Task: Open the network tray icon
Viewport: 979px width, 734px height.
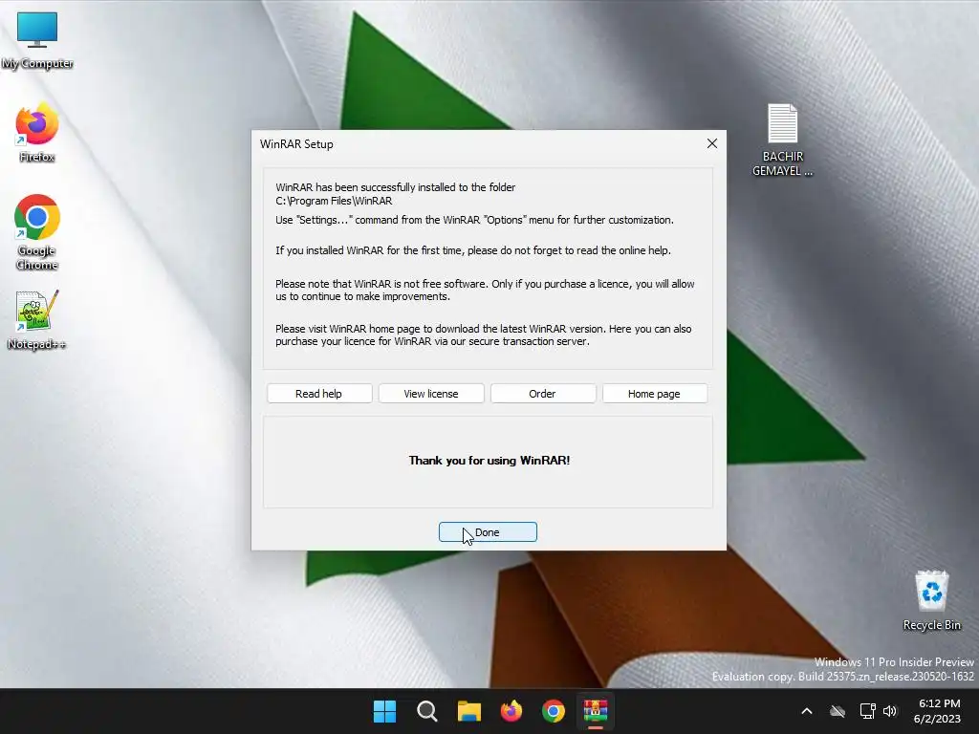Action: coord(867,711)
